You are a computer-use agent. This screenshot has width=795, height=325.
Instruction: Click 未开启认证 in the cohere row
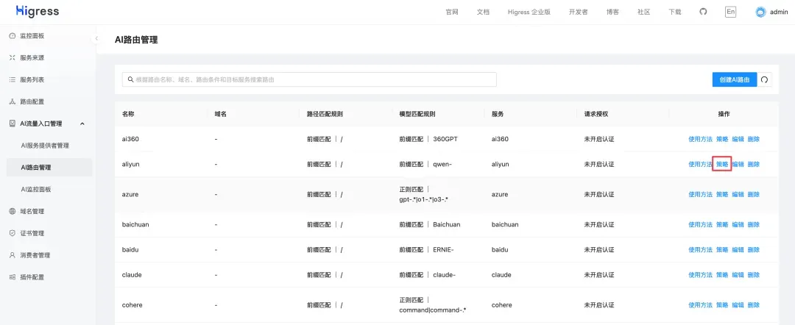[x=598, y=304]
